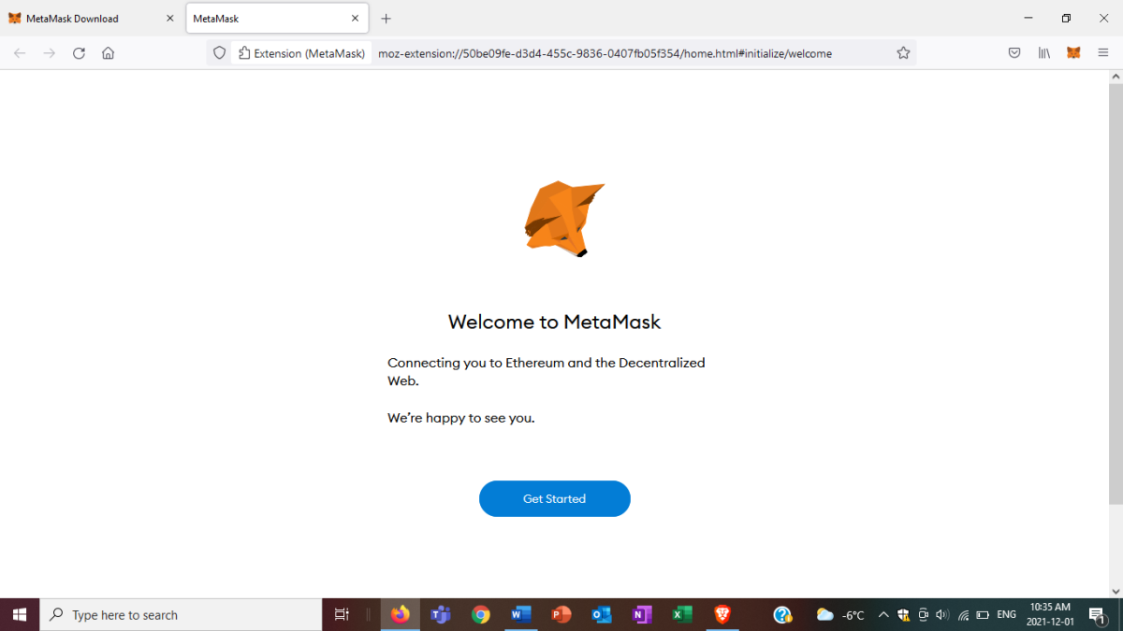Open Brave browser from the taskbar
1123x631 pixels.
coord(722,615)
